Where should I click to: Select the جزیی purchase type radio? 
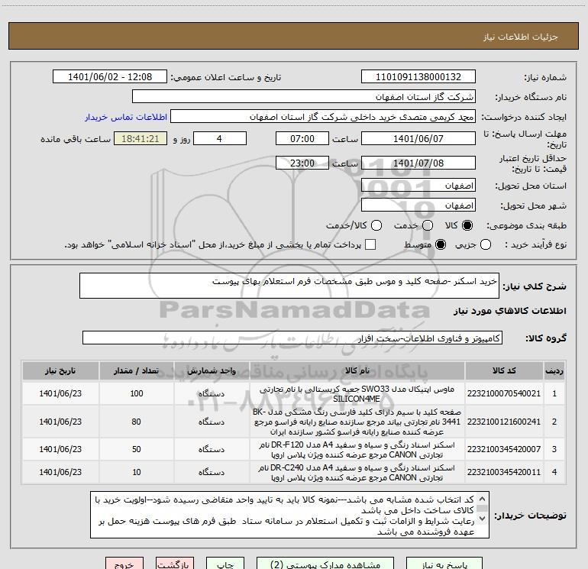click(x=485, y=244)
